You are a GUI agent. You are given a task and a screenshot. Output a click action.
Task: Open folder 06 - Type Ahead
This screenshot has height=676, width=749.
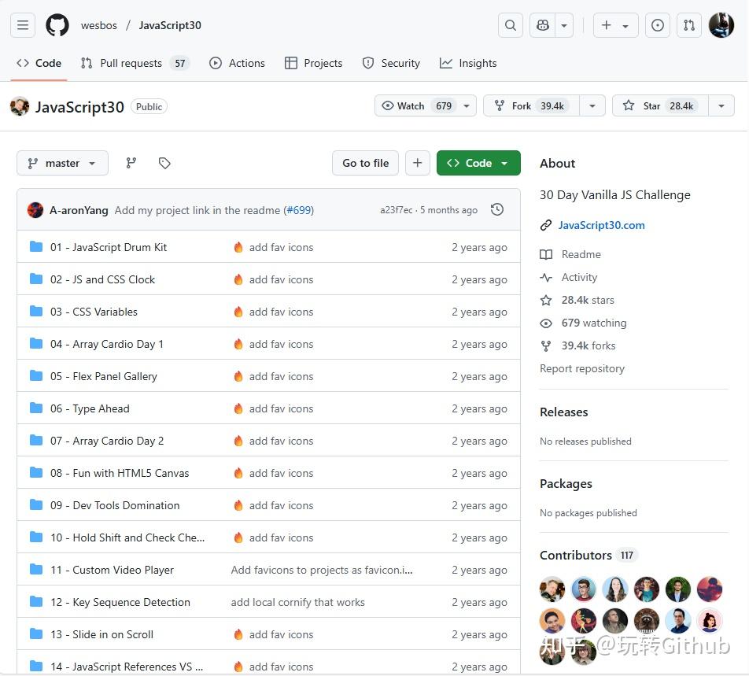90,408
